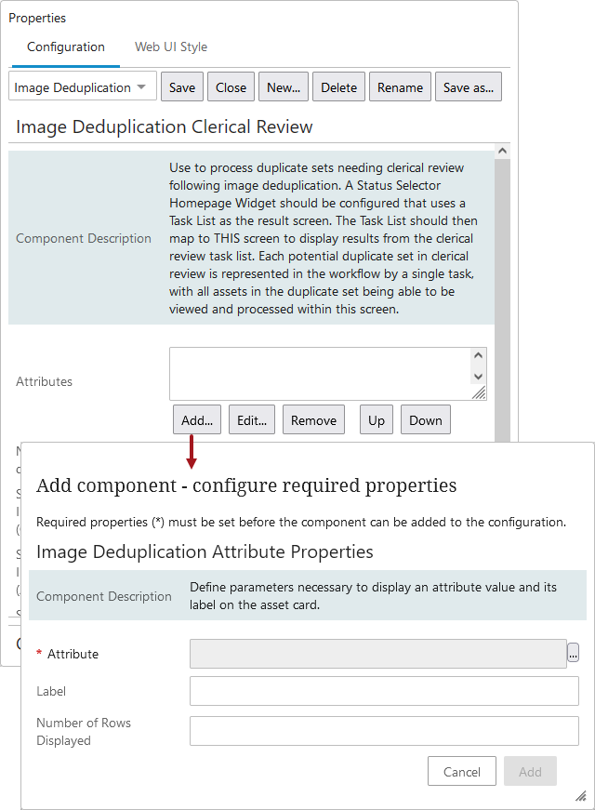Delete the current configuration

point(338,87)
